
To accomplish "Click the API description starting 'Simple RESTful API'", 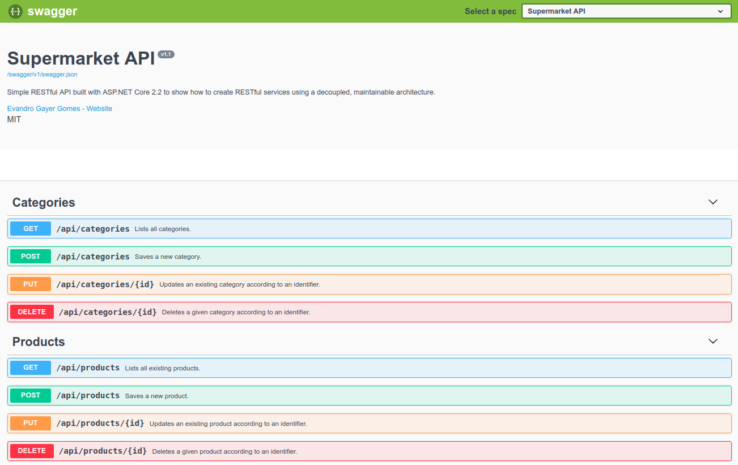I will click(x=221, y=92).
